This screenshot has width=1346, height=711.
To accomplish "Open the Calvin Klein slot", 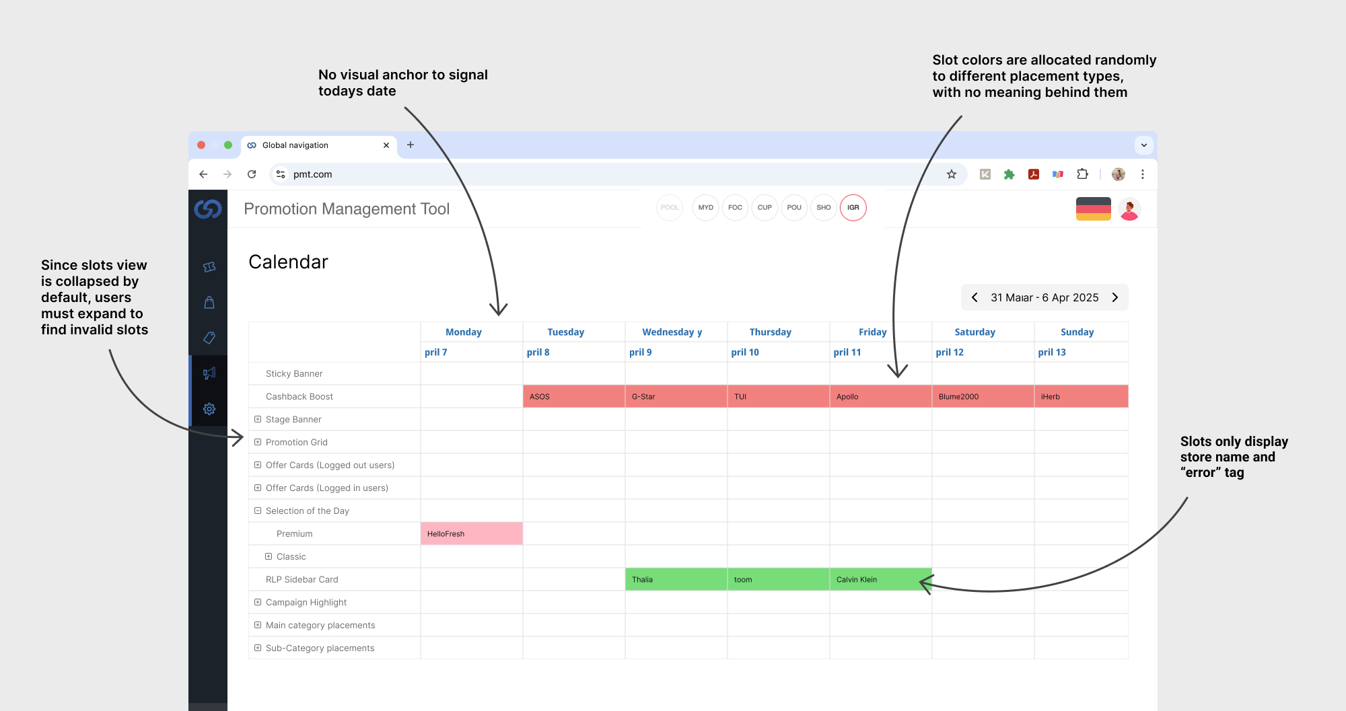I will 881,579.
